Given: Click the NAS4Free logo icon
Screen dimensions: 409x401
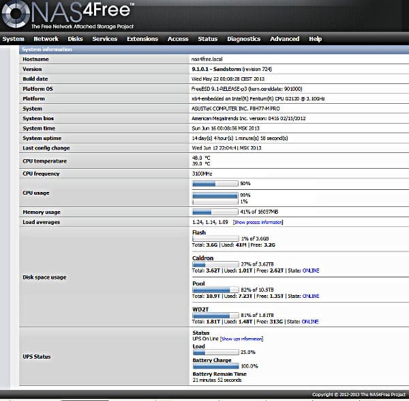Looking at the screenshot, I should [x=16, y=14].
